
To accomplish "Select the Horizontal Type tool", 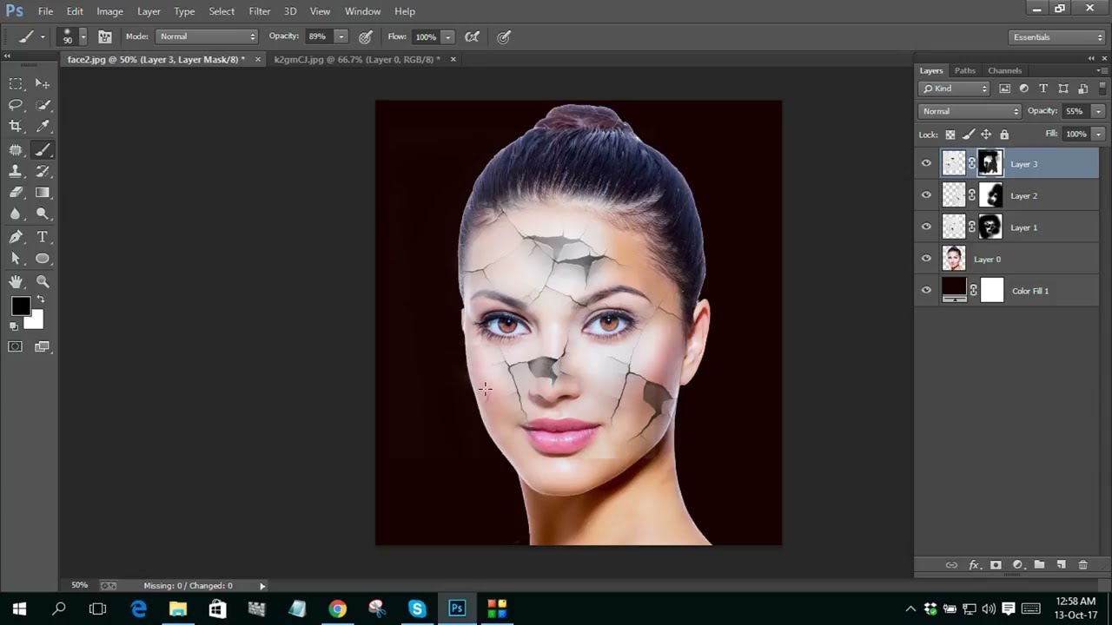I will [43, 237].
